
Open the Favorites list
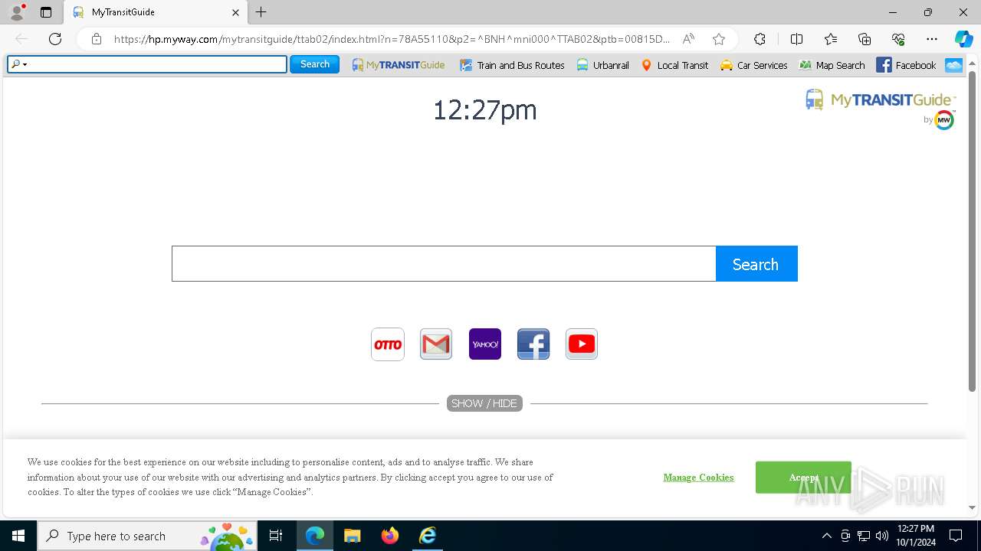coord(831,39)
